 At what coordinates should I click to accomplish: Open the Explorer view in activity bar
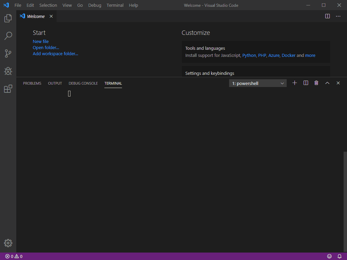(8, 18)
